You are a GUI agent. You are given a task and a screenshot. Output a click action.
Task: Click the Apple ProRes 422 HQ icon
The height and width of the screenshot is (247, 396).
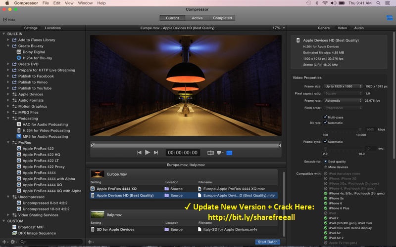tap(19, 155)
